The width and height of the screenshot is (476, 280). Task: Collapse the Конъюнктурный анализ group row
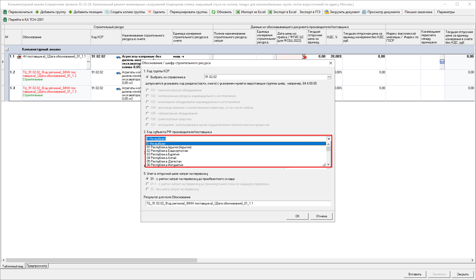tap(7, 49)
